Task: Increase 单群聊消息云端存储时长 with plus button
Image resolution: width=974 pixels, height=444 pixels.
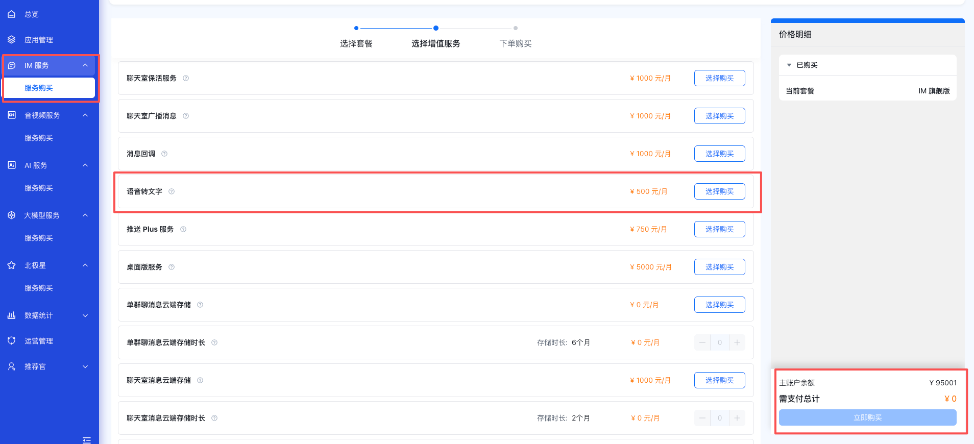Action: pyautogui.click(x=737, y=342)
